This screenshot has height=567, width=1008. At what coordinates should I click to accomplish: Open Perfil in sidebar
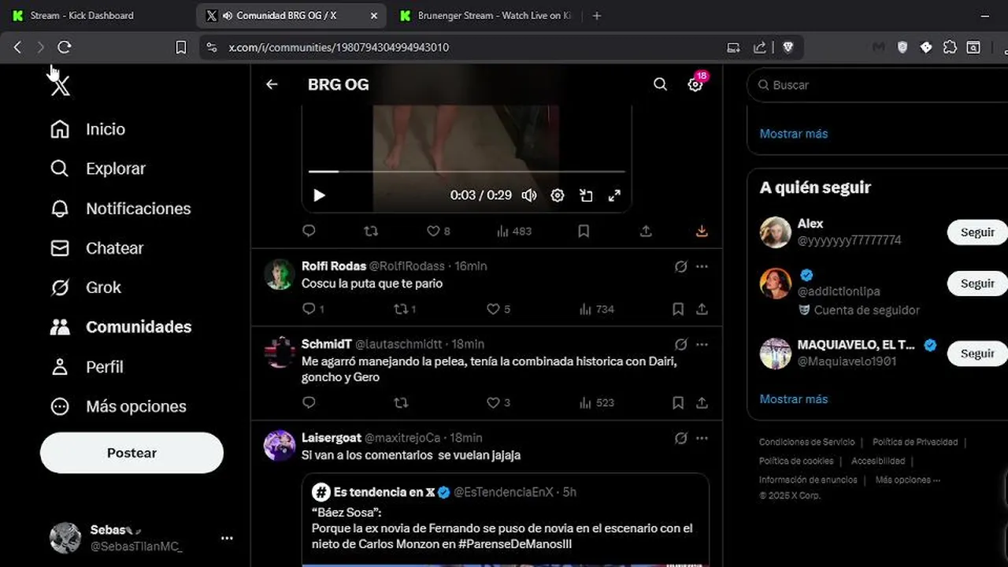coord(87,367)
